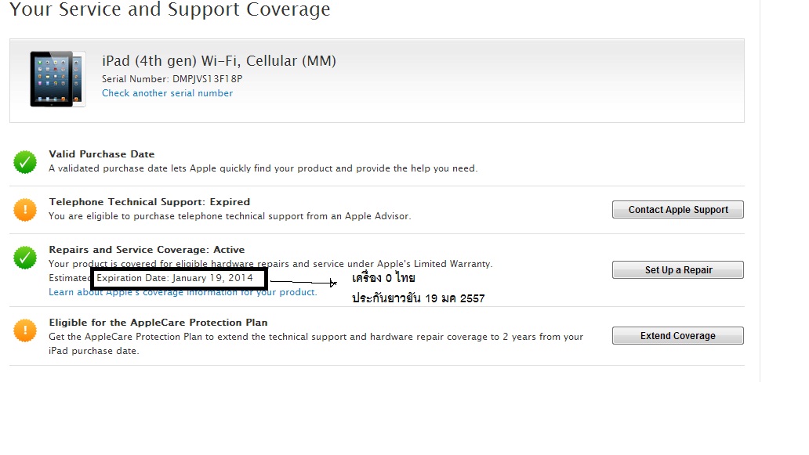Click the Extend Coverage button
The width and height of the screenshot is (809, 455).
(677, 336)
